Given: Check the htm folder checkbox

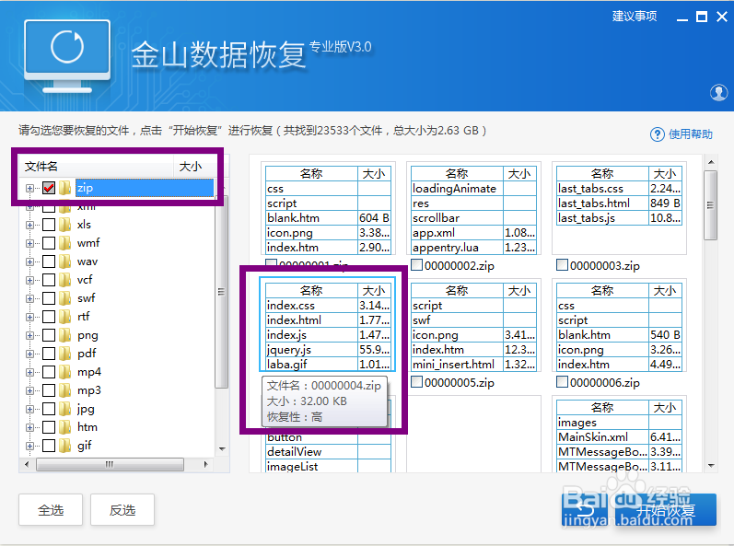Looking at the screenshot, I should [49, 427].
